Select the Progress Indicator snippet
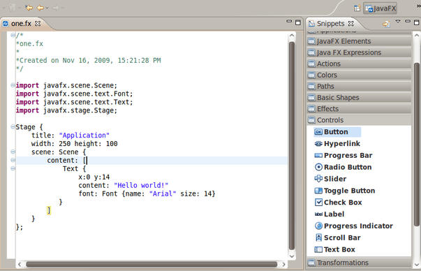 pos(353,226)
